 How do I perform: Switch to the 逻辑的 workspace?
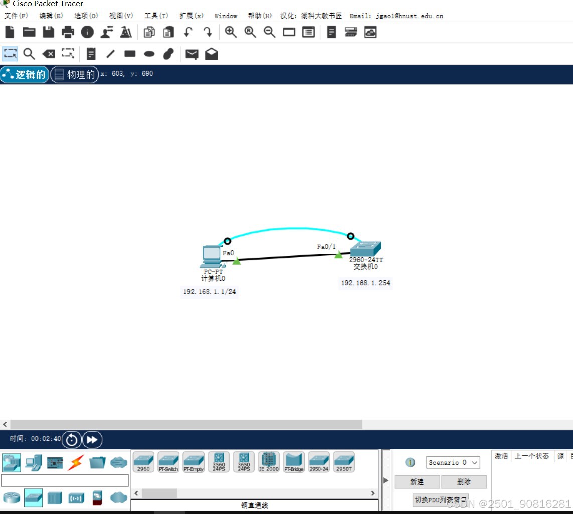pos(25,75)
